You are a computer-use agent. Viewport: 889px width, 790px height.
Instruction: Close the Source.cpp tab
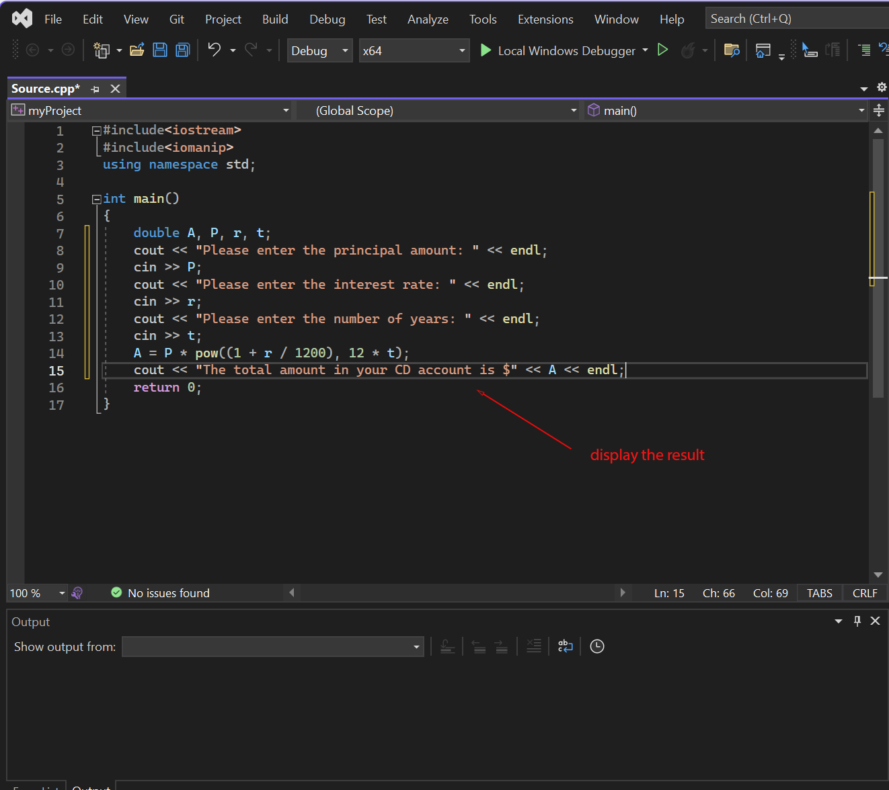(x=116, y=89)
